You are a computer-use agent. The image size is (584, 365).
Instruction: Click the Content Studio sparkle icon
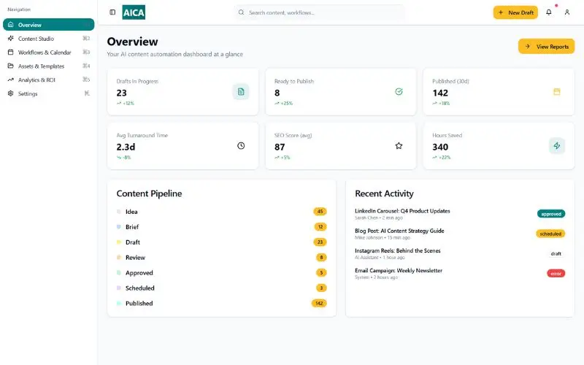click(10, 39)
